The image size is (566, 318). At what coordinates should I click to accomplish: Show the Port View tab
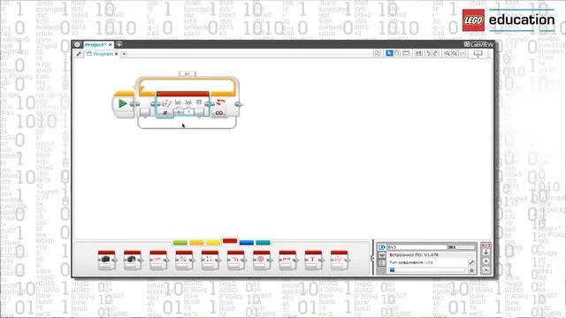tap(381, 255)
